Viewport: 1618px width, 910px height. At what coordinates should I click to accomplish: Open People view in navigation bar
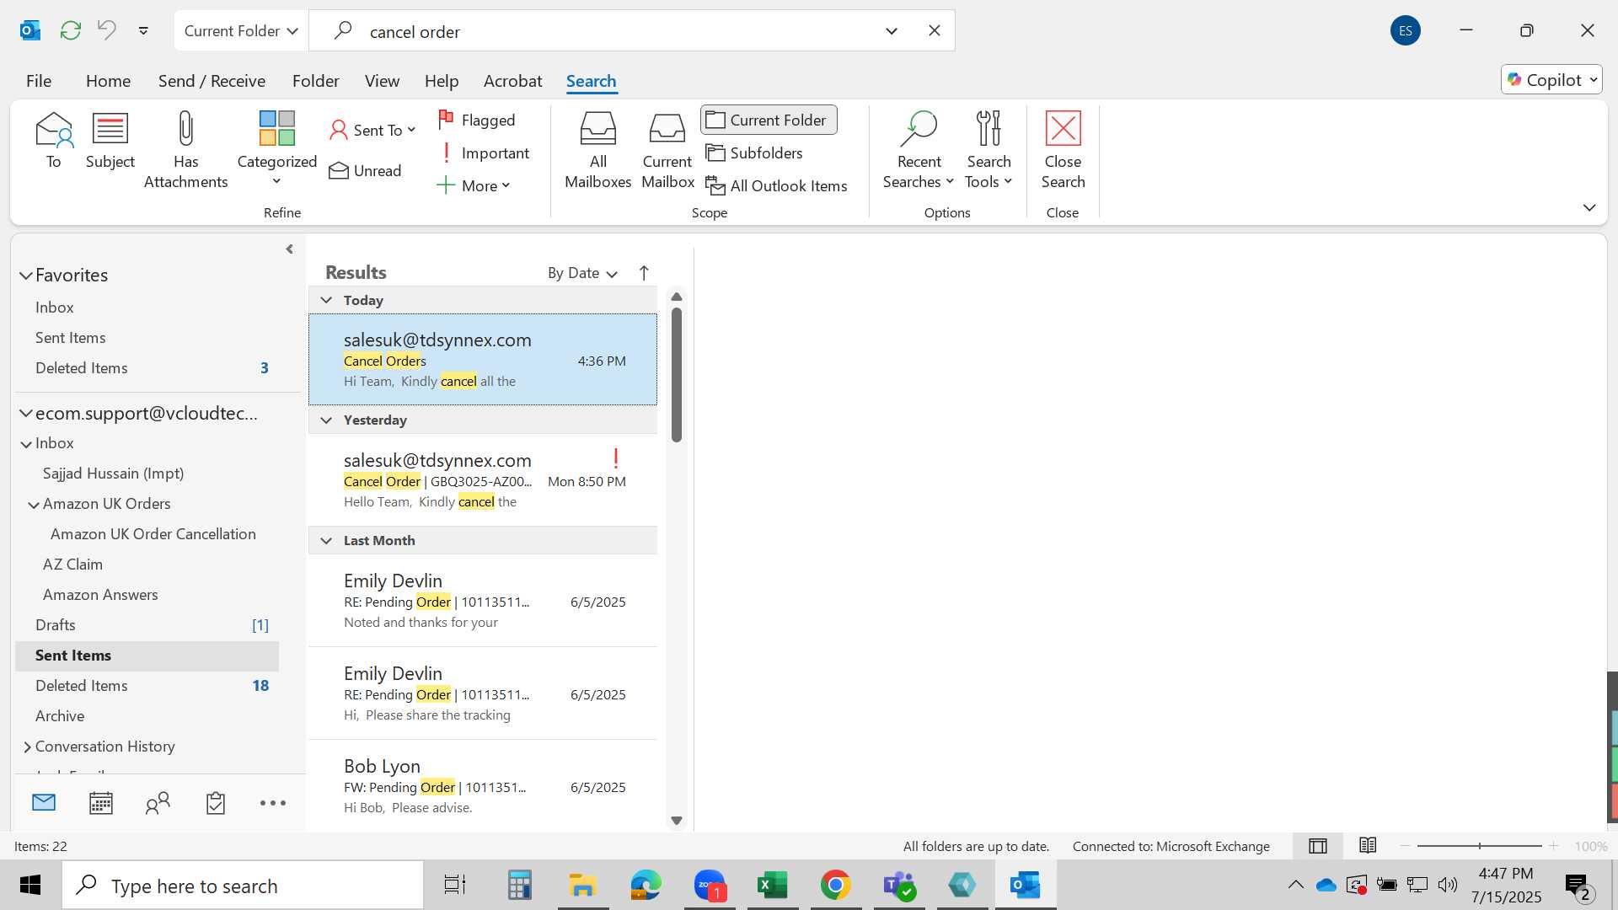tap(158, 803)
